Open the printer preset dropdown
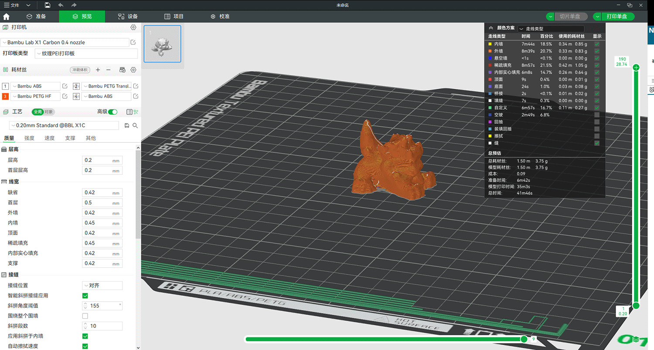654x350 pixels. pos(65,42)
